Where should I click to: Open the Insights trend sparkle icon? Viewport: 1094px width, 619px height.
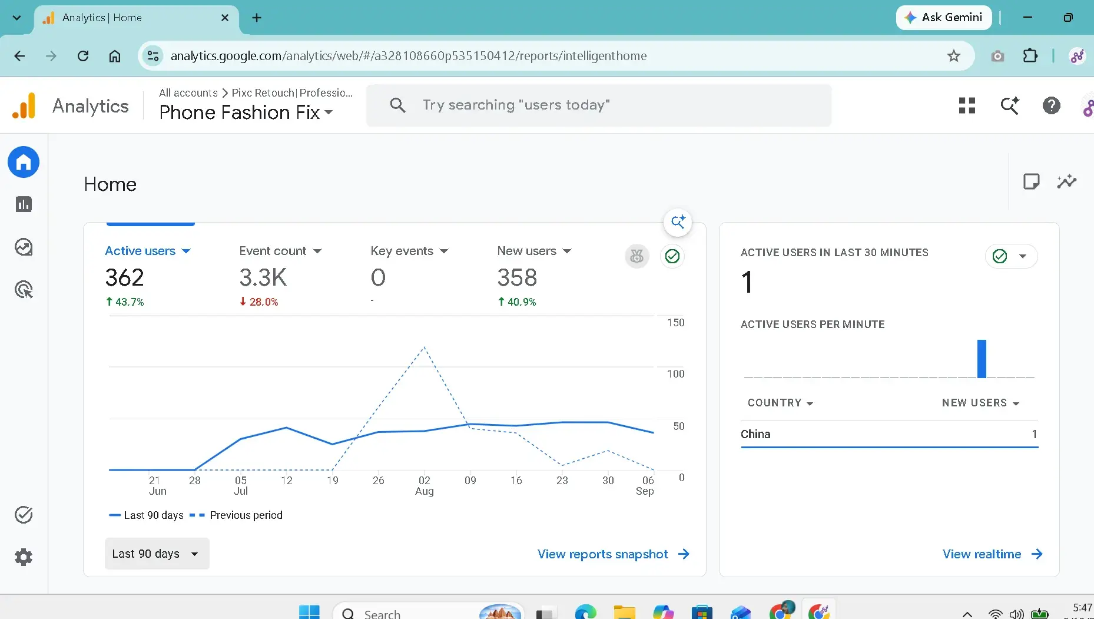tap(1066, 181)
